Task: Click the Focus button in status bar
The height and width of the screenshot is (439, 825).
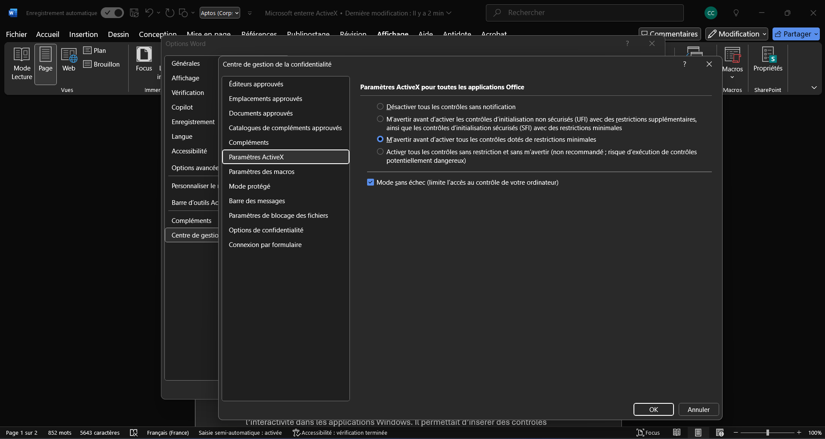Action: pyautogui.click(x=648, y=433)
